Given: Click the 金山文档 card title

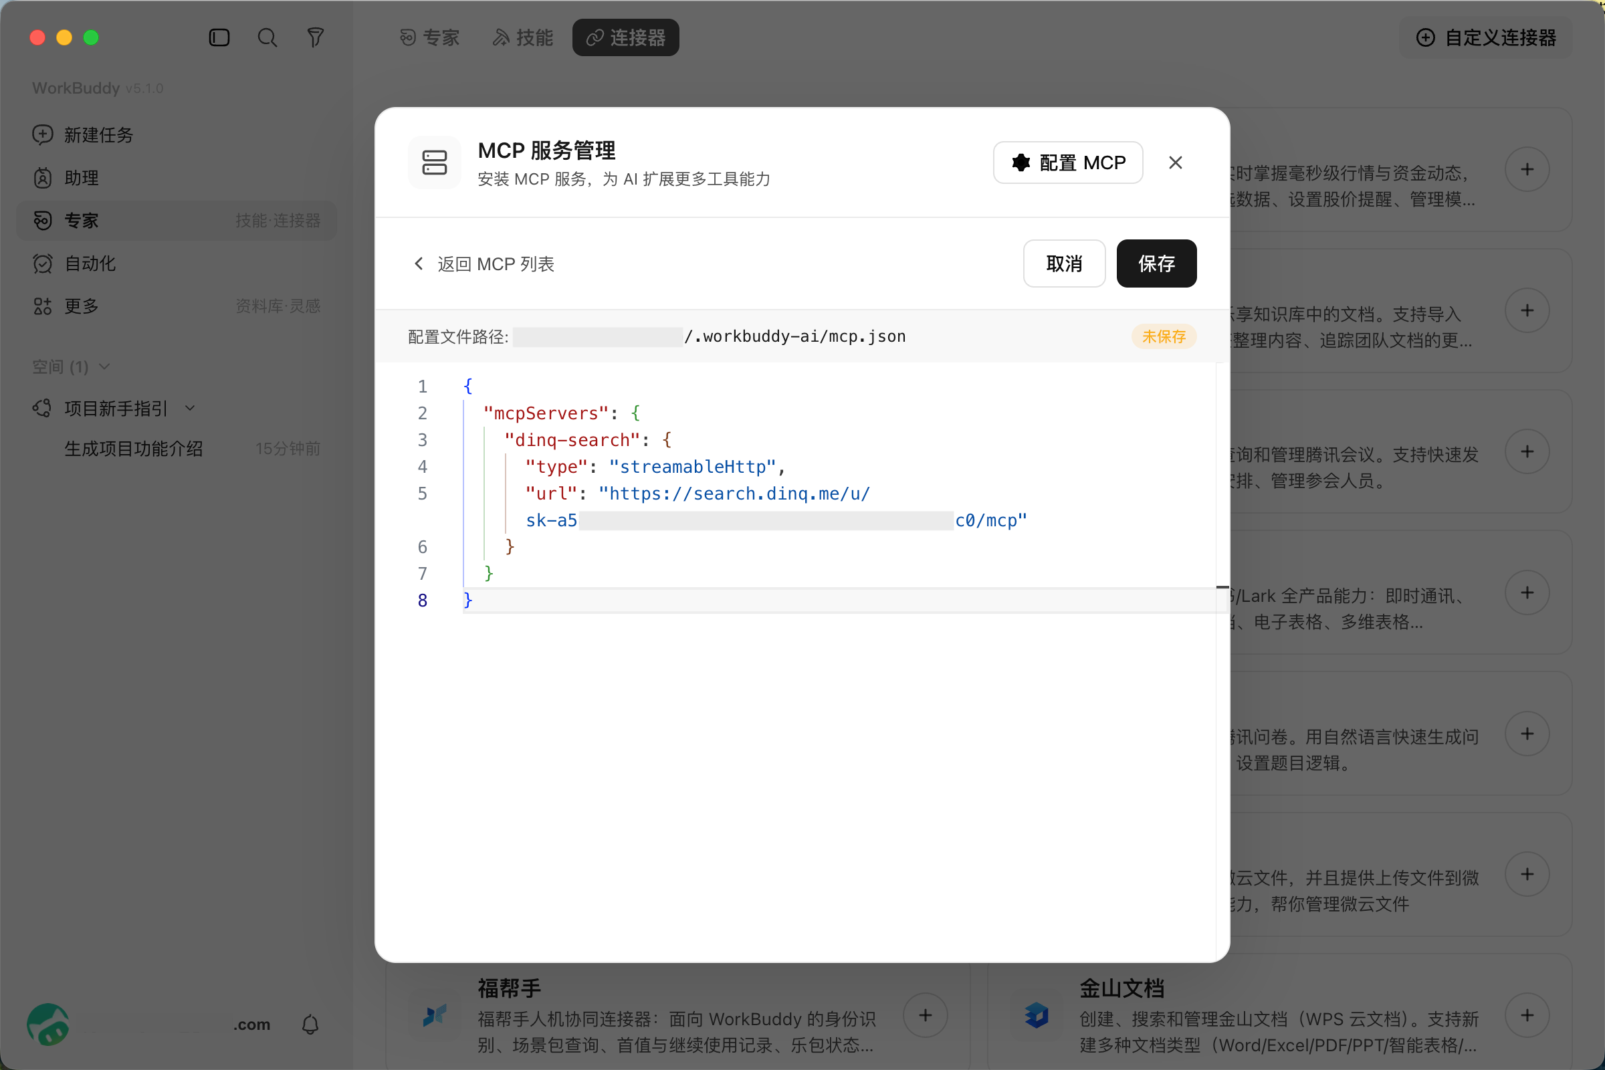Looking at the screenshot, I should [1122, 988].
